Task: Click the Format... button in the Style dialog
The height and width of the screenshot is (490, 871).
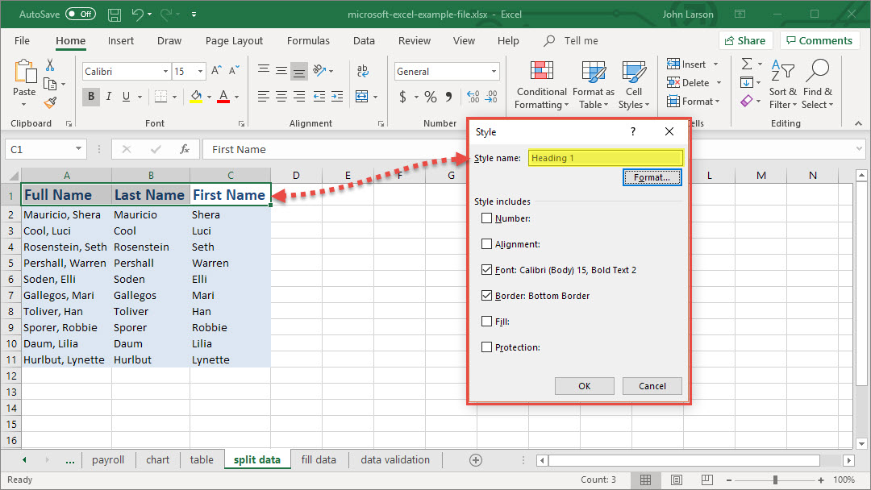Action: 652,177
